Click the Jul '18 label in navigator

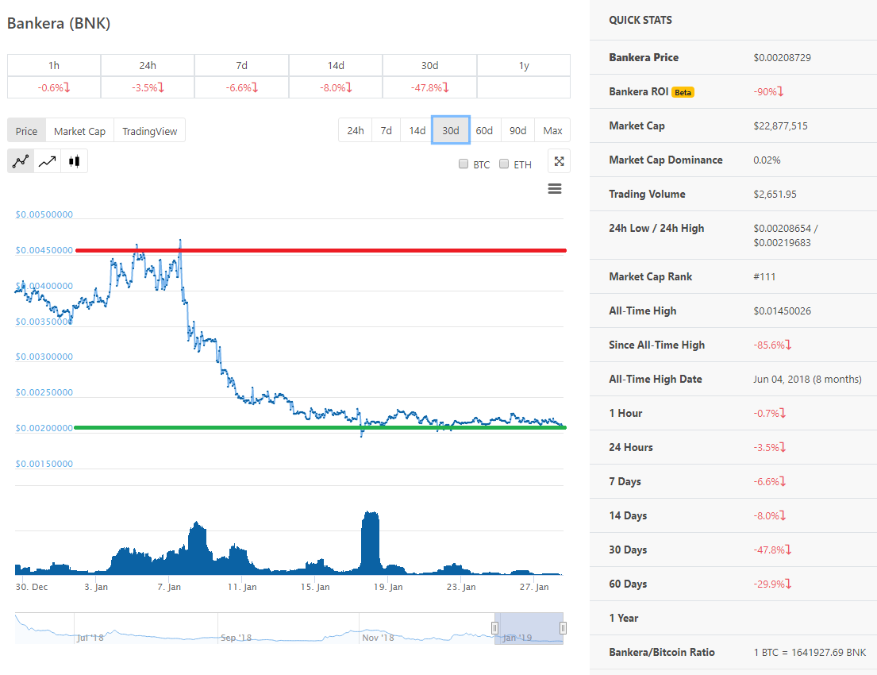pyautogui.click(x=90, y=638)
